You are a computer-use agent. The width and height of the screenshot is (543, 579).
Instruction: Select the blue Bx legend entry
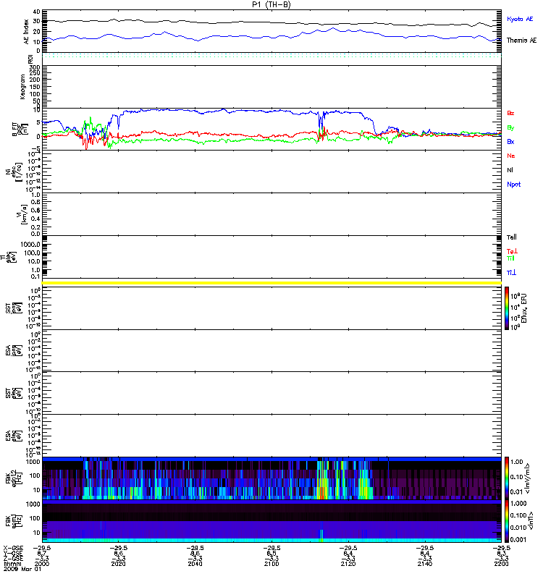coord(510,142)
